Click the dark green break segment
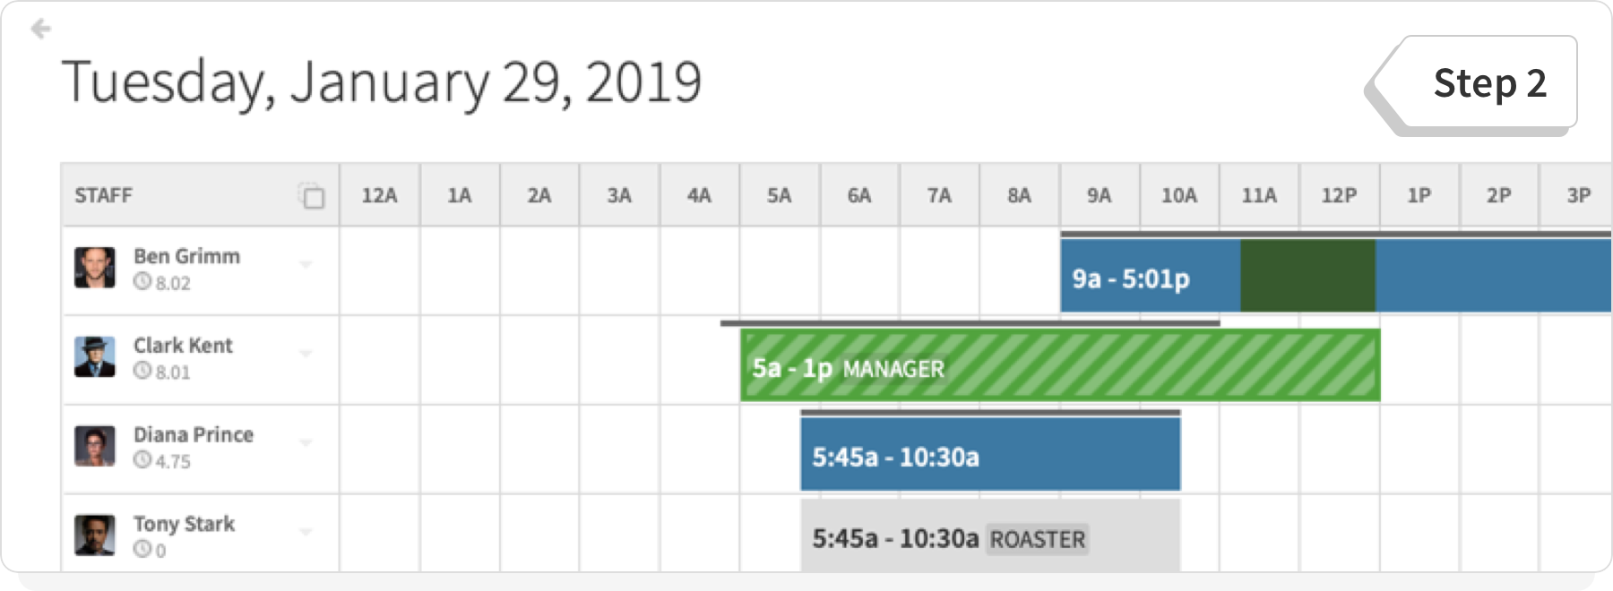Screen dimensions: 1613x591 [1307, 277]
